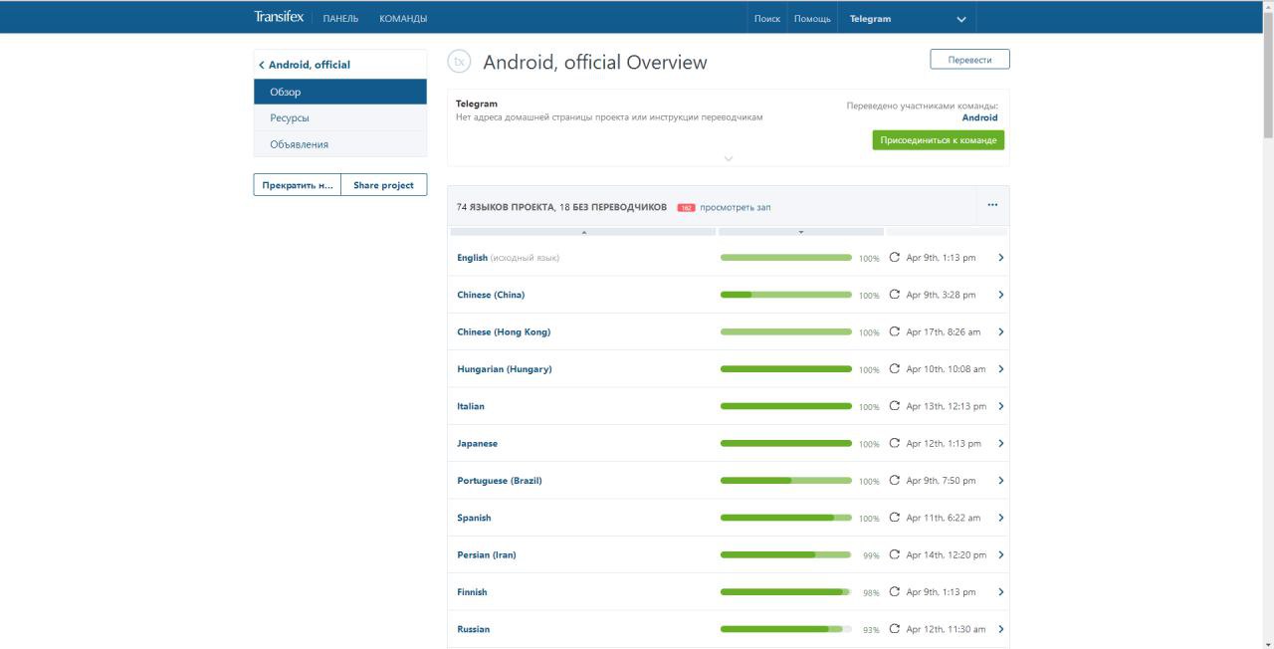
Task: Click refresh icon in Portuguese (Brazil) row
Action: pos(894,481)
